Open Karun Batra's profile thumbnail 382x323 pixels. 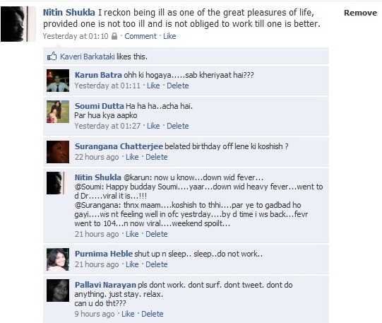tap(58, 81)
